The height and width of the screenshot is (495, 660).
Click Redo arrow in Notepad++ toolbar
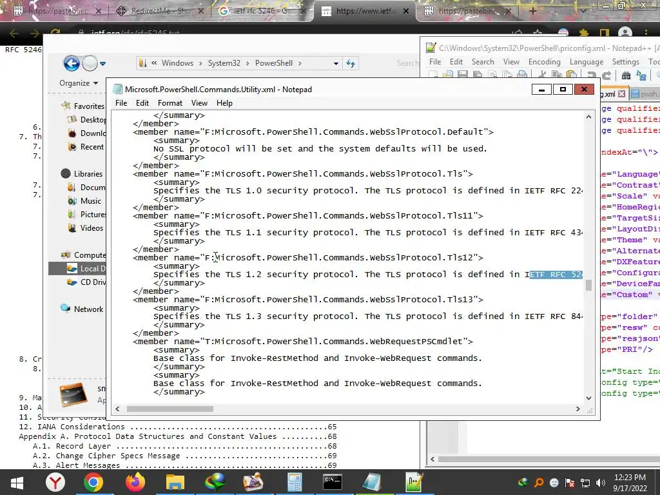pos(606,75)
